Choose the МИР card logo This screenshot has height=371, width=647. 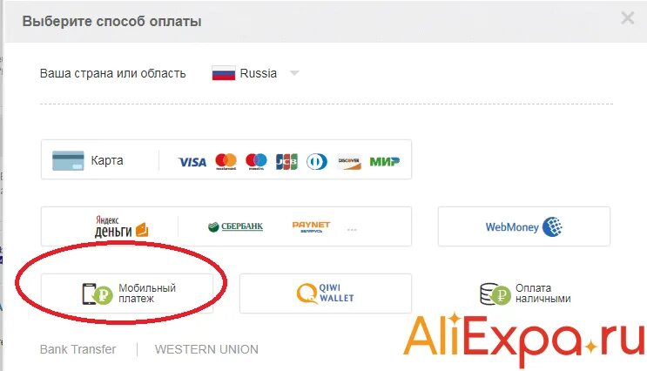pyautogui.click(x=385, y=161)
